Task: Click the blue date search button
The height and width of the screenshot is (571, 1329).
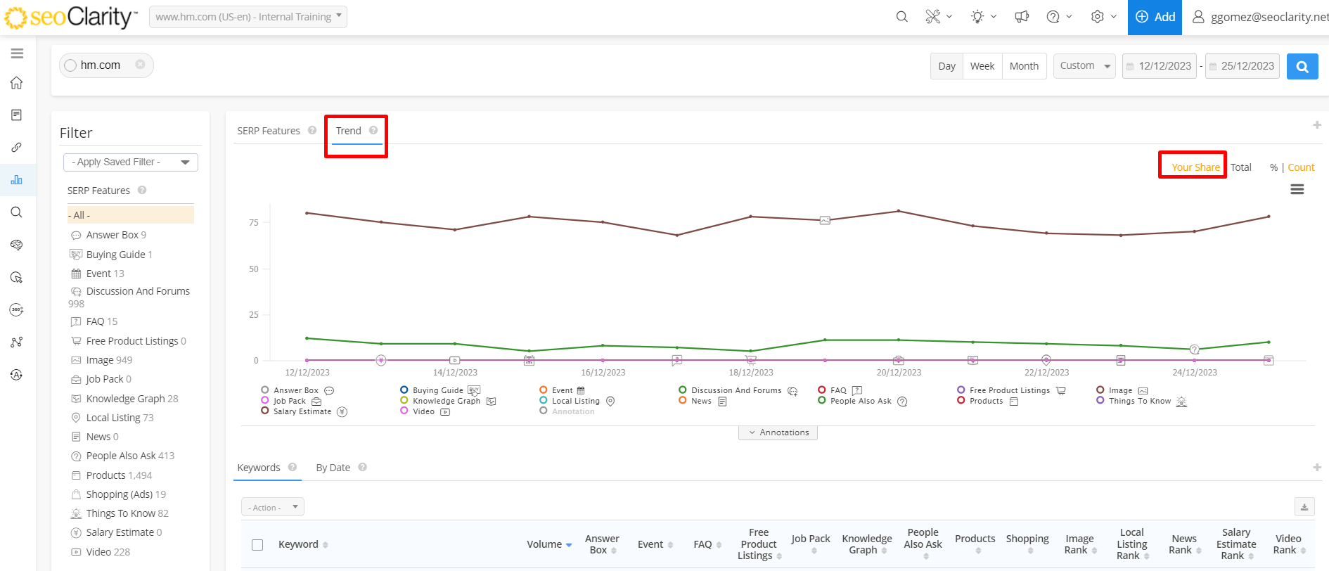Action: [x=1302, y=67]
